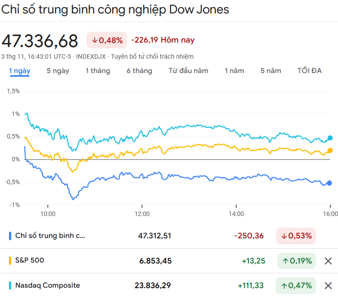
Task: Open the Nasdaq Composite row
Action: click(48, 285)
